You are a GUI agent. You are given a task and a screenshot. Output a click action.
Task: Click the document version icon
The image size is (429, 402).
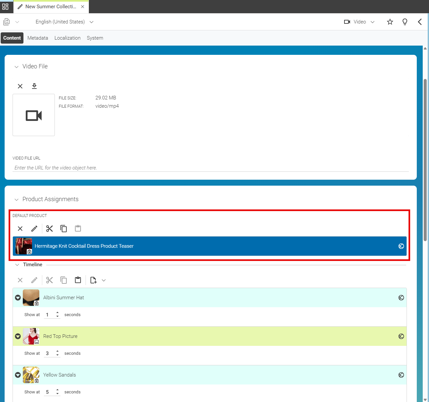click(7, 22)
